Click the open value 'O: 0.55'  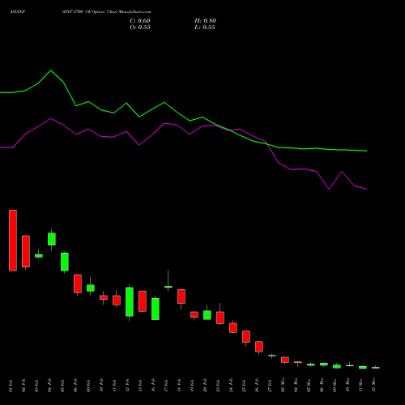[x=140, y=28]
